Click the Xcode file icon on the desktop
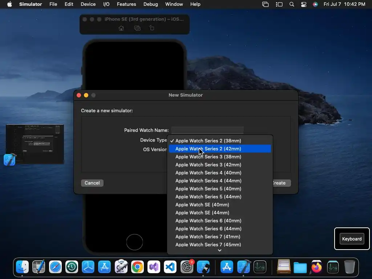The height and width of the screenshot is (279, 372). 10,159
